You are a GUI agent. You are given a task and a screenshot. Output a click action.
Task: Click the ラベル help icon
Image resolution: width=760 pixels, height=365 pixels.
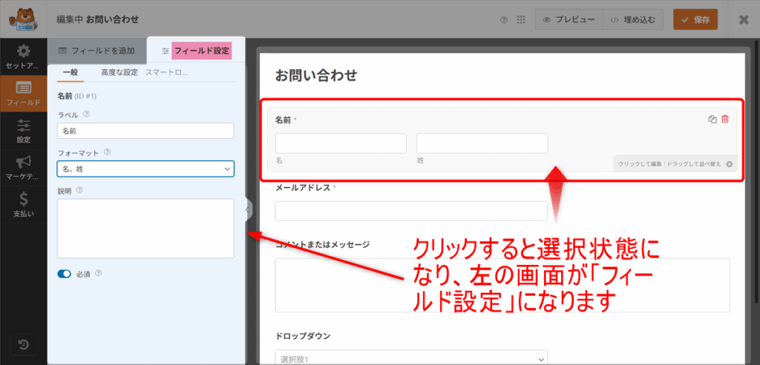(87, 114)
